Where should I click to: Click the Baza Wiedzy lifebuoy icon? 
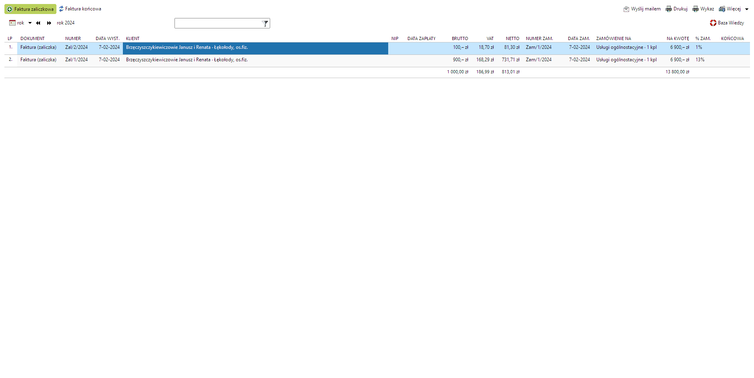pyautogui.click(x=713, y=23)
